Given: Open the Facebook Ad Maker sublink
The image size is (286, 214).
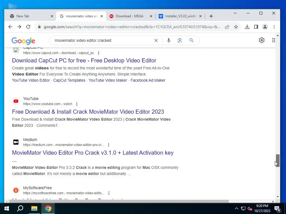Looking at the screenshot, I should coord(148,80).
